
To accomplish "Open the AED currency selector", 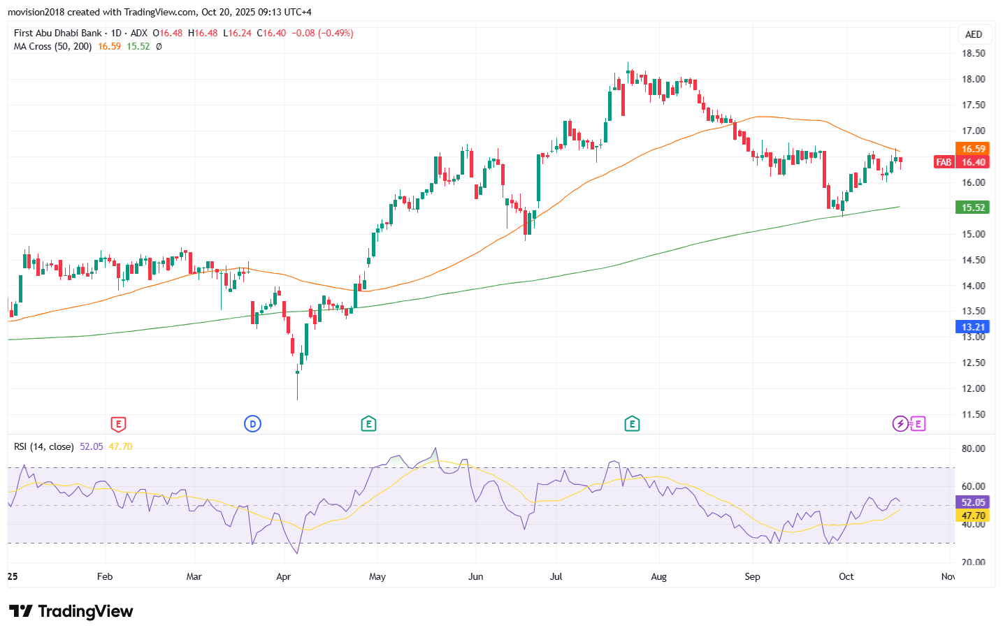I will coord(973,34).
